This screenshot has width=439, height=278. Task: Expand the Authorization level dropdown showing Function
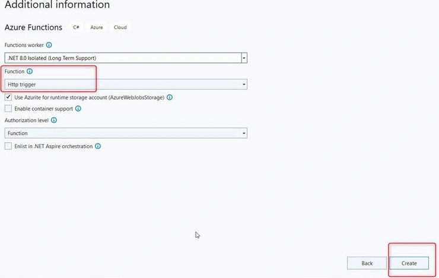point(126,133)
